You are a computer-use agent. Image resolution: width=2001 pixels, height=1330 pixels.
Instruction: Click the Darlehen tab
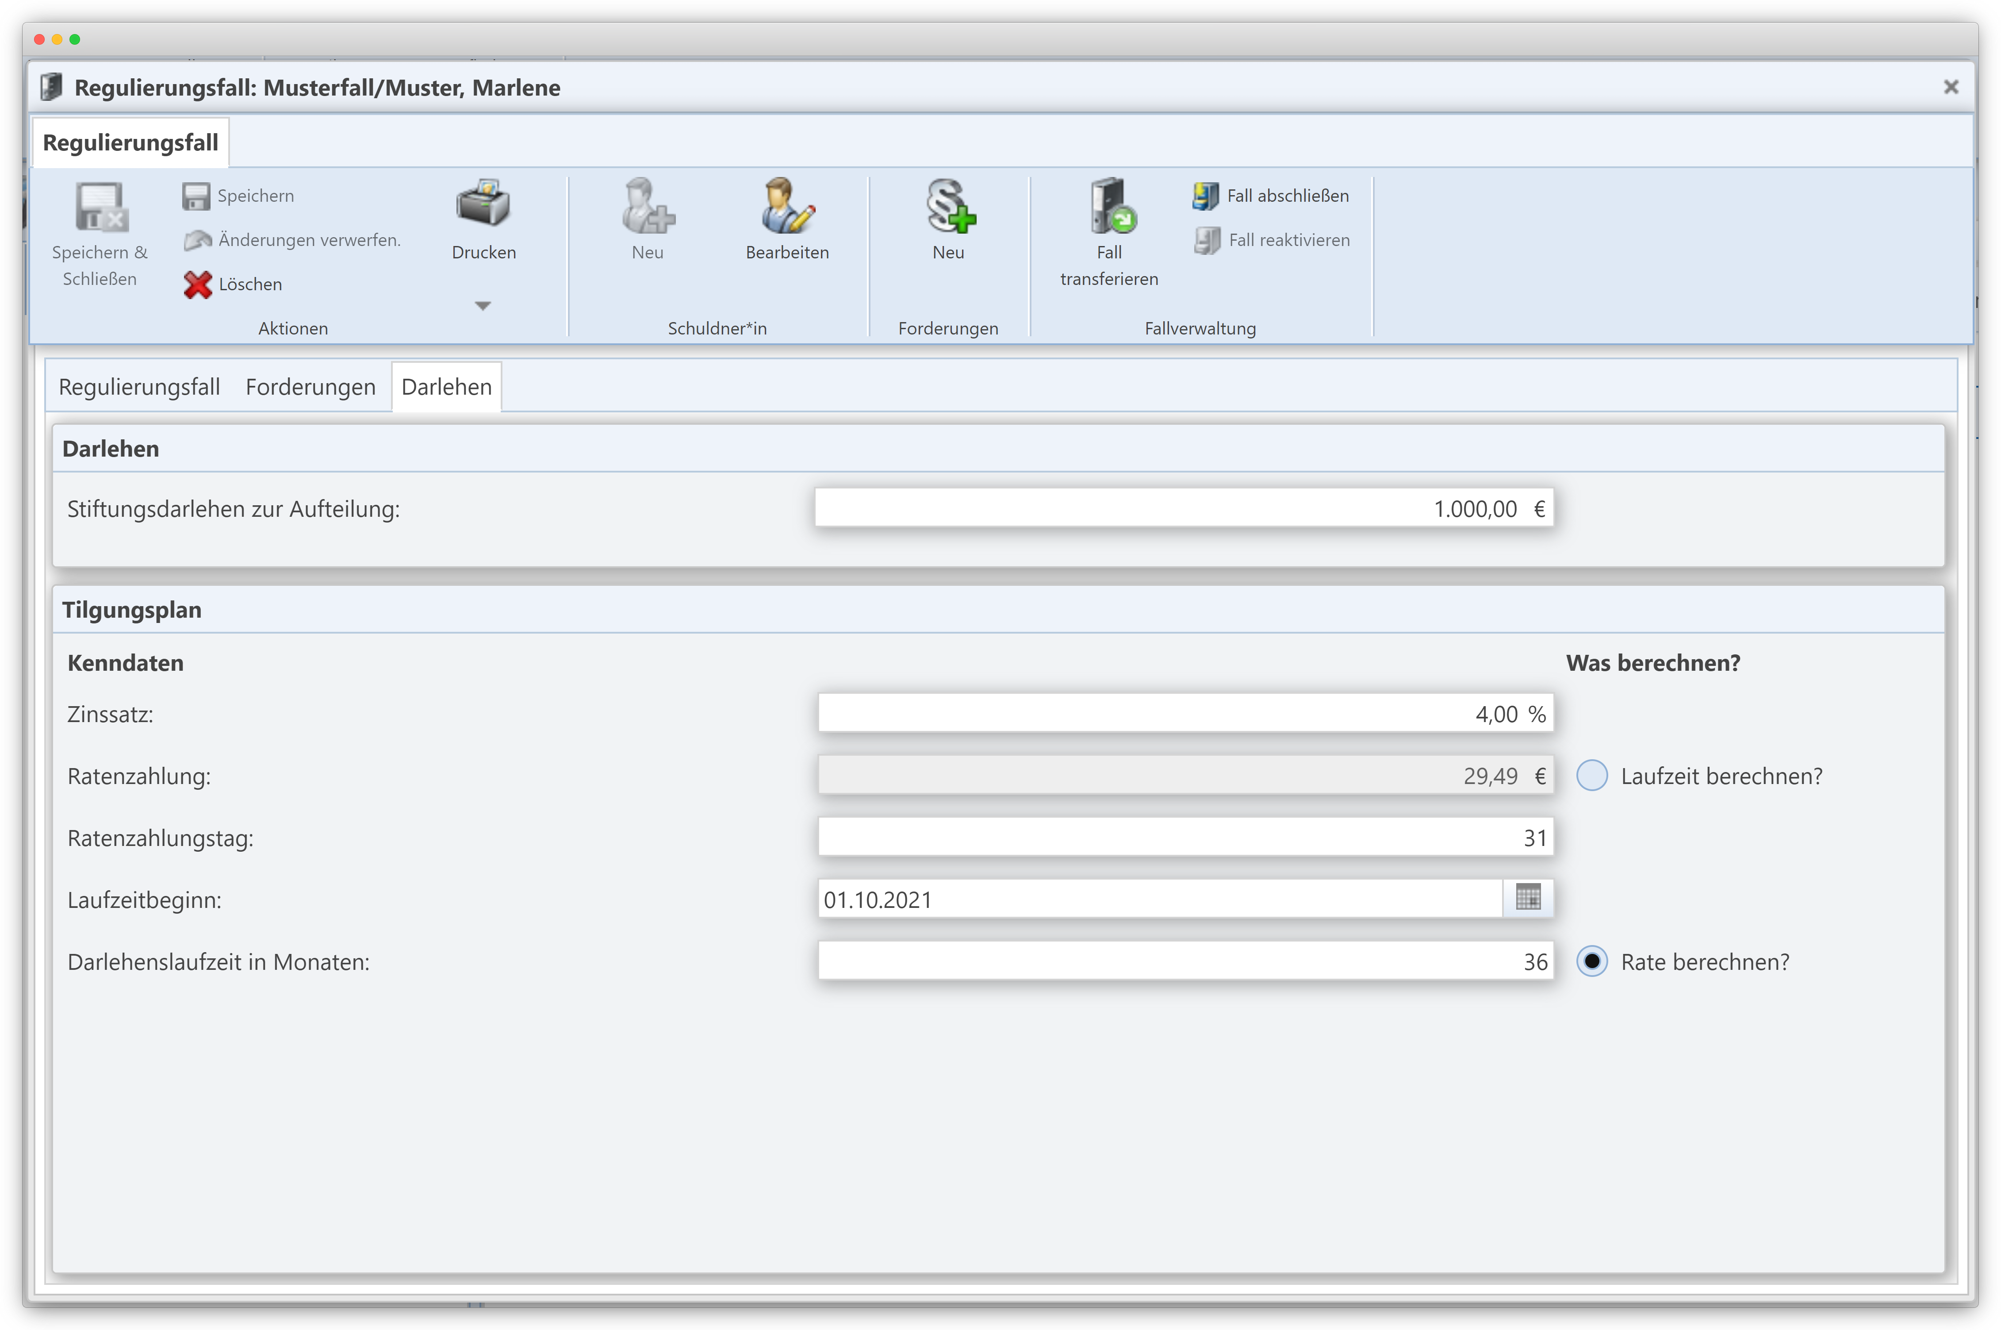click(446, 387)
